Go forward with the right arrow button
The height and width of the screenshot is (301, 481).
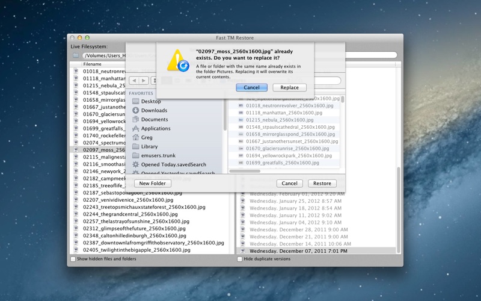coord(144,81)
